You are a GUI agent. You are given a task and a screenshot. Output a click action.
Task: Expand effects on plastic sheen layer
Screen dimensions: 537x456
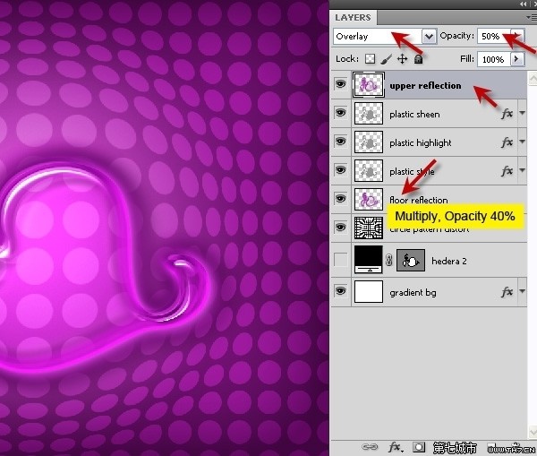click(523, 115)
